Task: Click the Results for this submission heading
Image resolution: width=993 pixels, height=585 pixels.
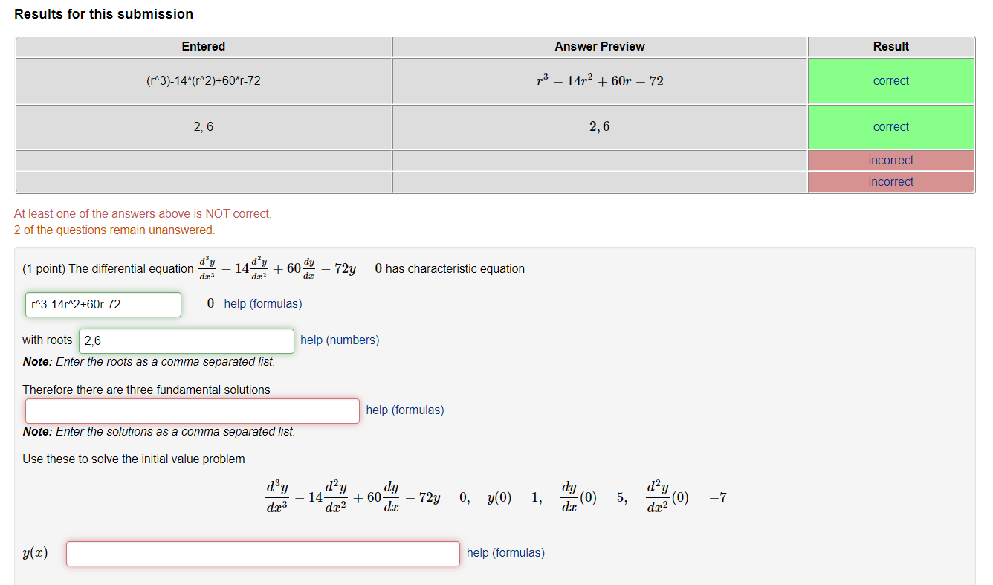Action: 103,13
